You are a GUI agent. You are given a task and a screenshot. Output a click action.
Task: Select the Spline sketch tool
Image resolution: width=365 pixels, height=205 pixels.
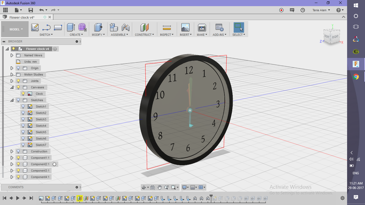[x=46, y=27]
